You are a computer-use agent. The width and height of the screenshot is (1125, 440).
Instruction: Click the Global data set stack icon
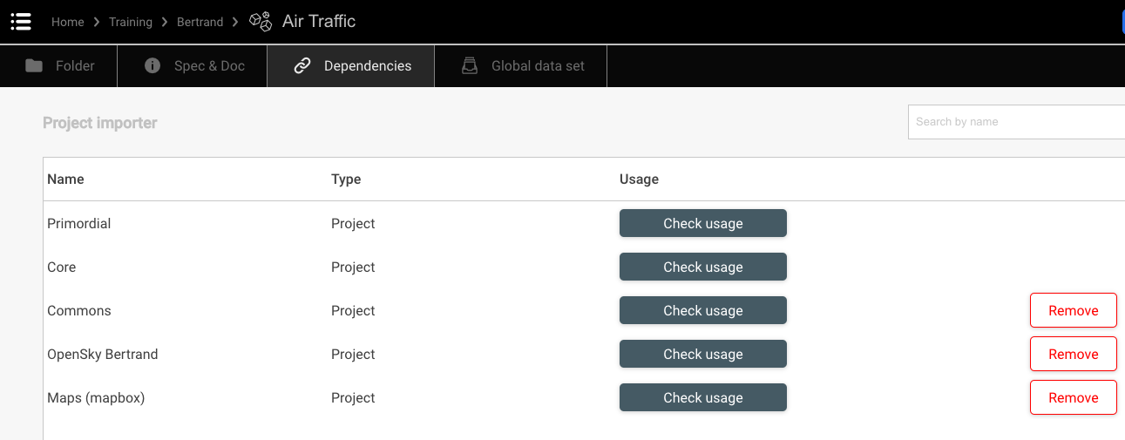pos(470,66)
